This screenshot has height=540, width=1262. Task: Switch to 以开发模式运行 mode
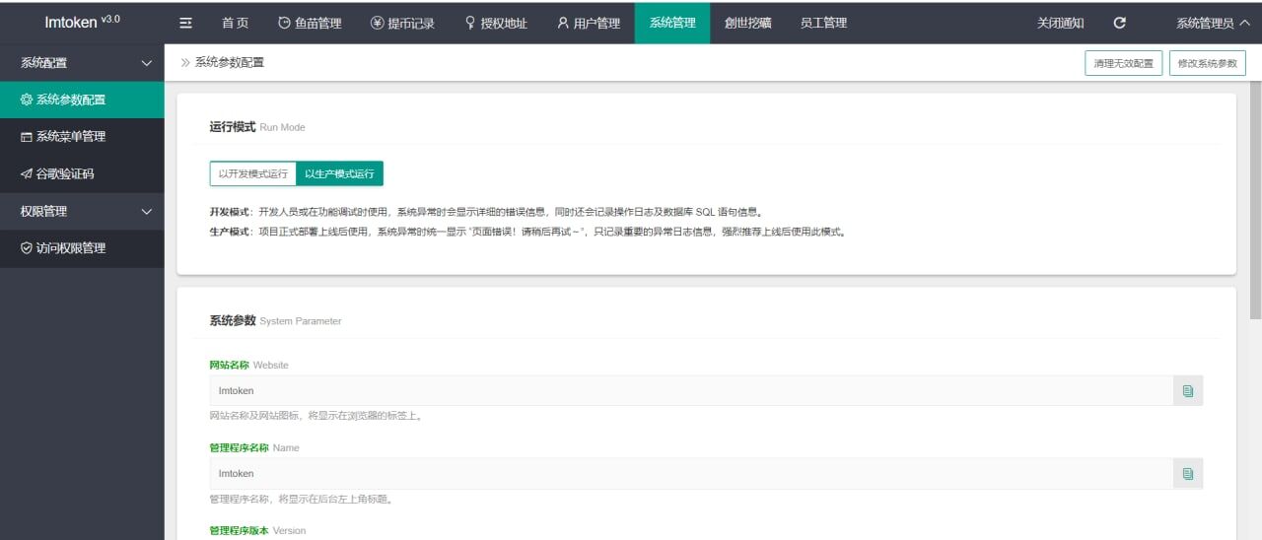point(253,173)
